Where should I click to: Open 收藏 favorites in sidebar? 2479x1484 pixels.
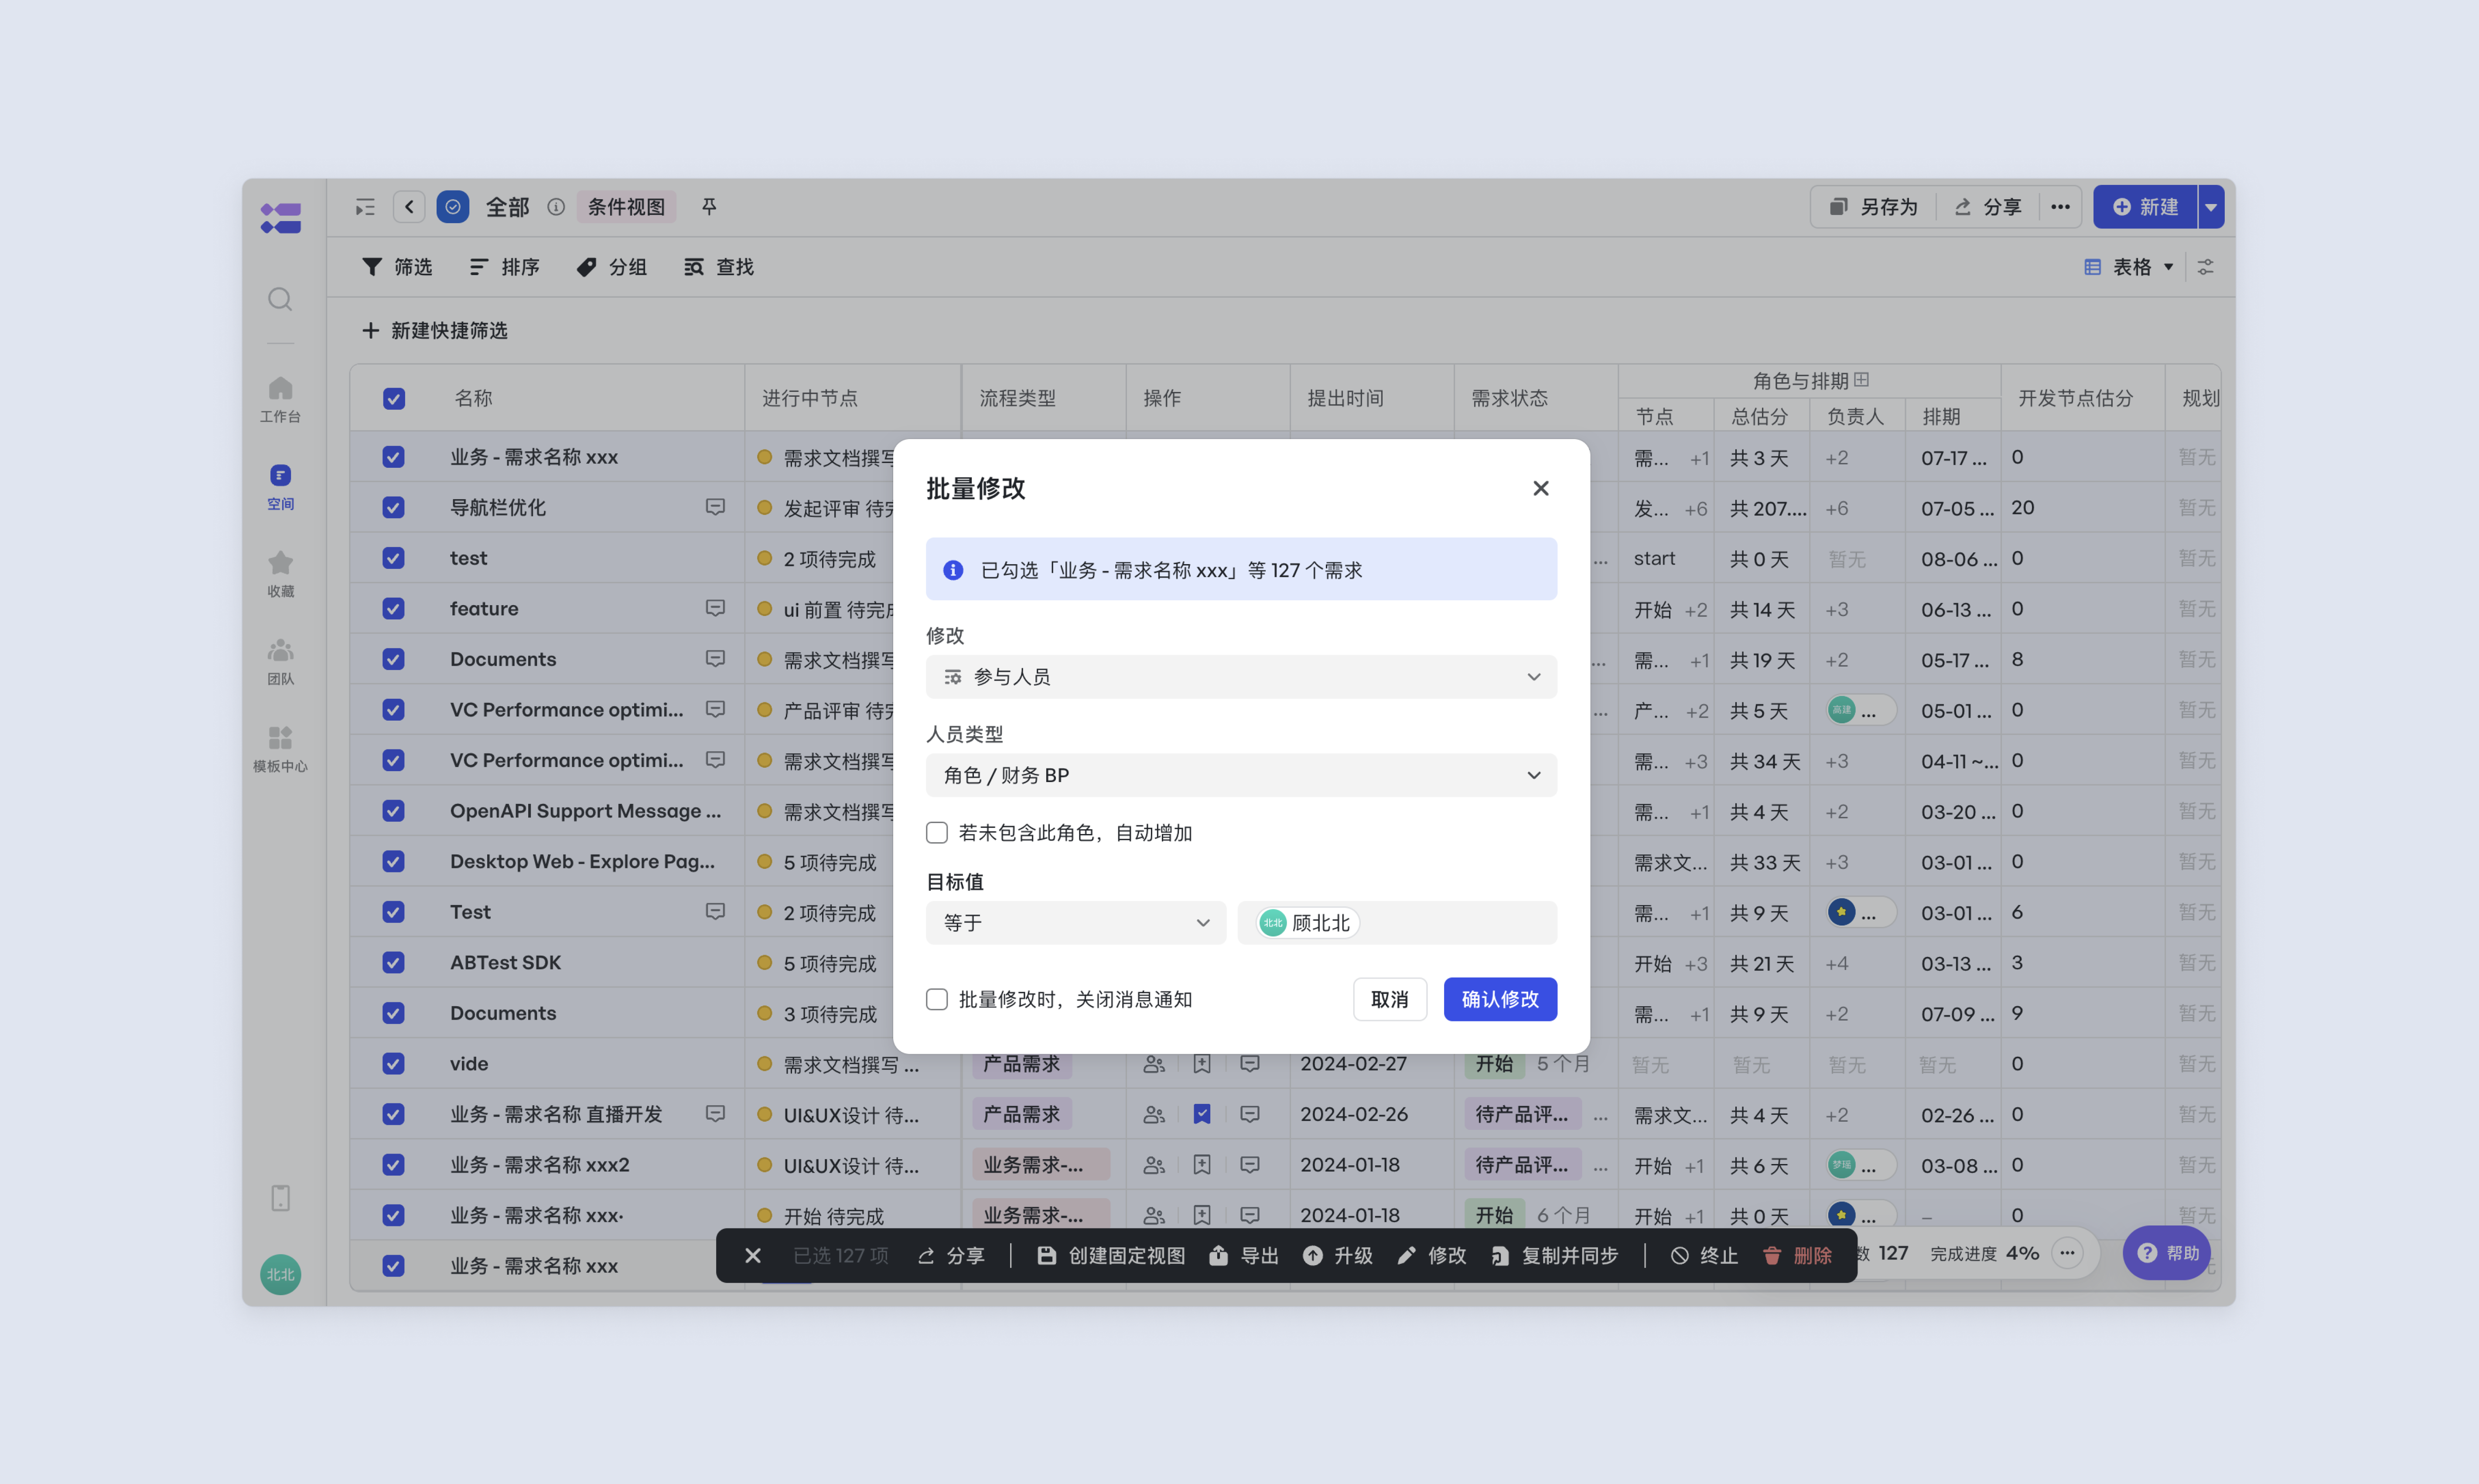280,574
